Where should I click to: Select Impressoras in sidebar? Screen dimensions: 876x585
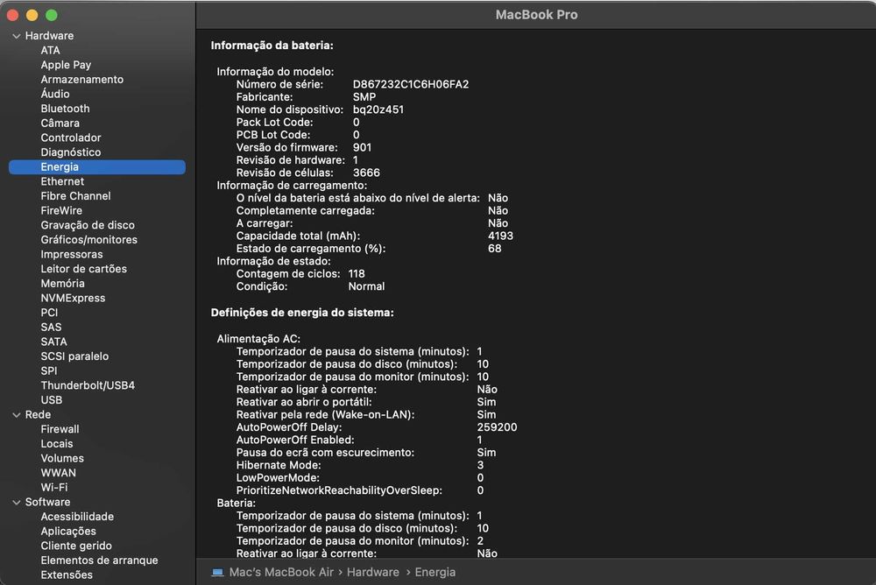tap(72, 254)
